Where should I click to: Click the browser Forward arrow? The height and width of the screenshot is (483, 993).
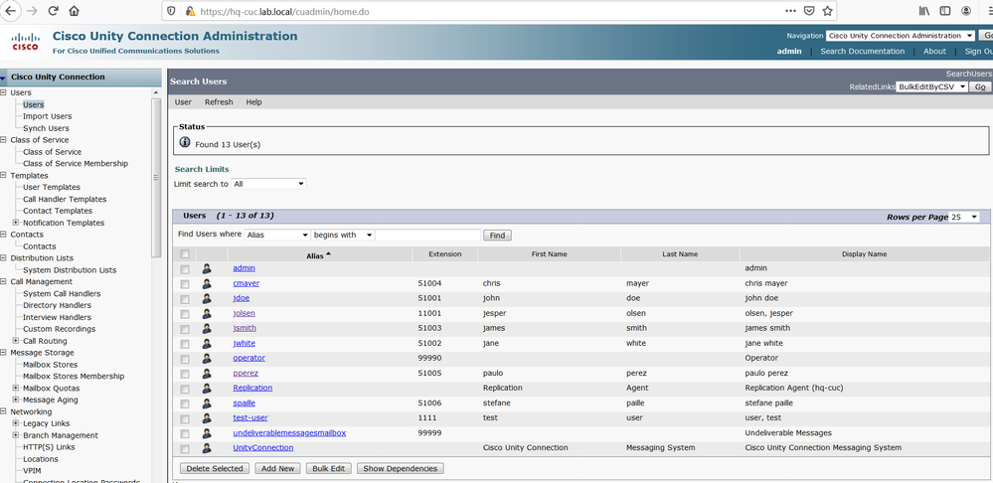coord(32,11)
